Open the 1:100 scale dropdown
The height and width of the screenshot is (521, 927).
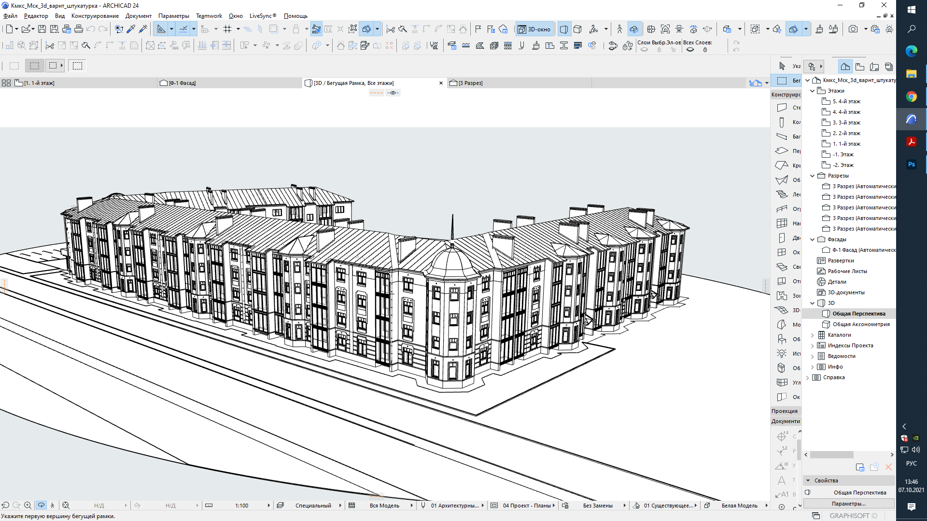[x=269, y=505]
